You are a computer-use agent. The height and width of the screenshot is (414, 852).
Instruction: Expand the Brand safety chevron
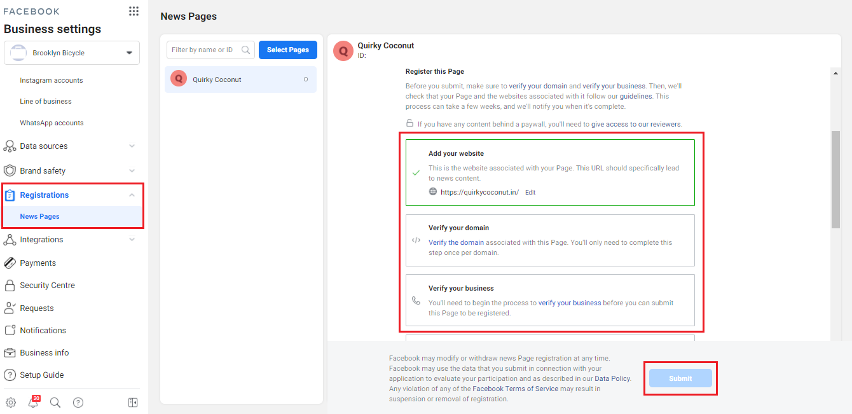pyautogui.click(x=132, y=170)
